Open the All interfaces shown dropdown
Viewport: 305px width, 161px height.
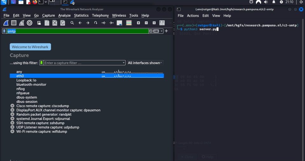point(145,63)
